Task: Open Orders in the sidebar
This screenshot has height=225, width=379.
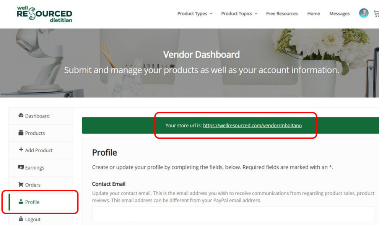Action: 40,184
